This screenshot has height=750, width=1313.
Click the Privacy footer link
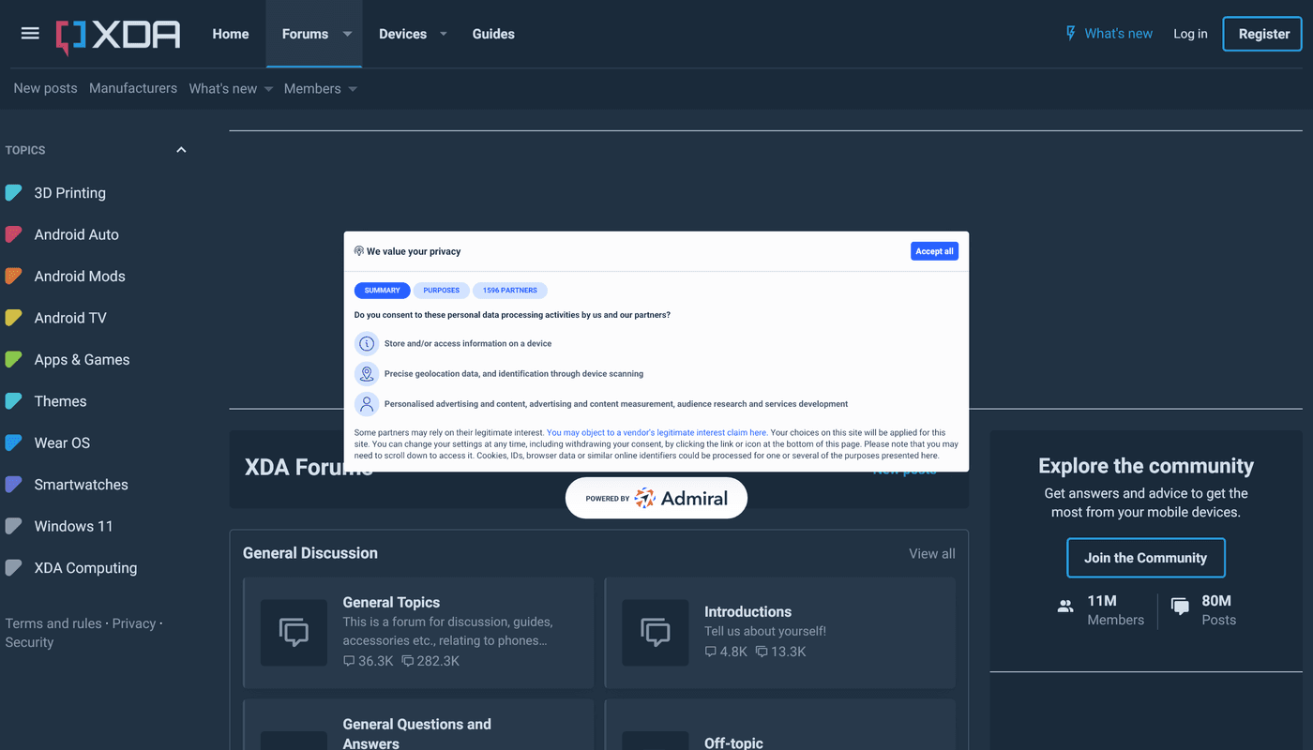(x=134, y=623)
